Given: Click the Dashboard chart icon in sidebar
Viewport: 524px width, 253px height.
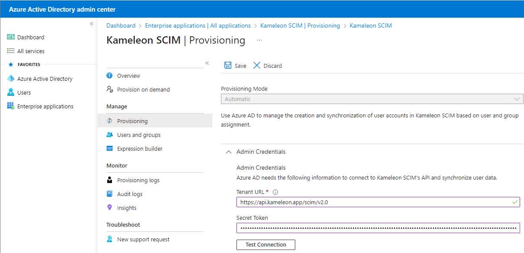Looking at the screenshot, I should [x=11, y=38].
